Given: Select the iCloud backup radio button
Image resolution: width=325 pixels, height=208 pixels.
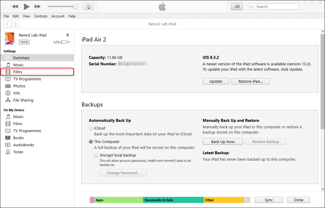Looking at the screenshot, I should point(91,128).
